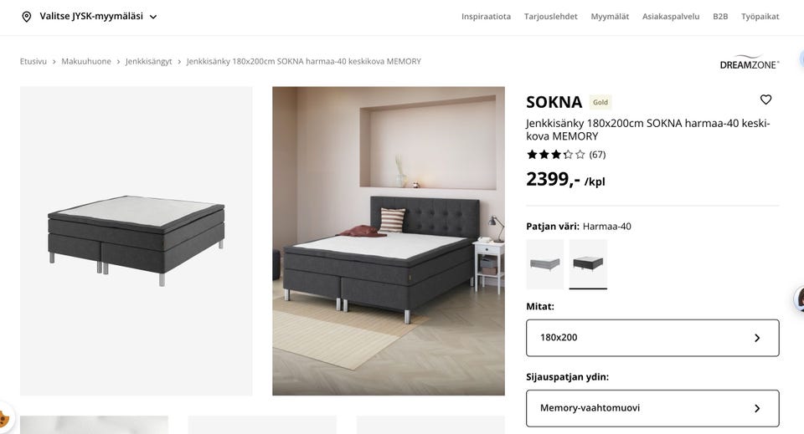804x434 pixels.
Task: Click the star rating icons
Action: pos(555,154)
